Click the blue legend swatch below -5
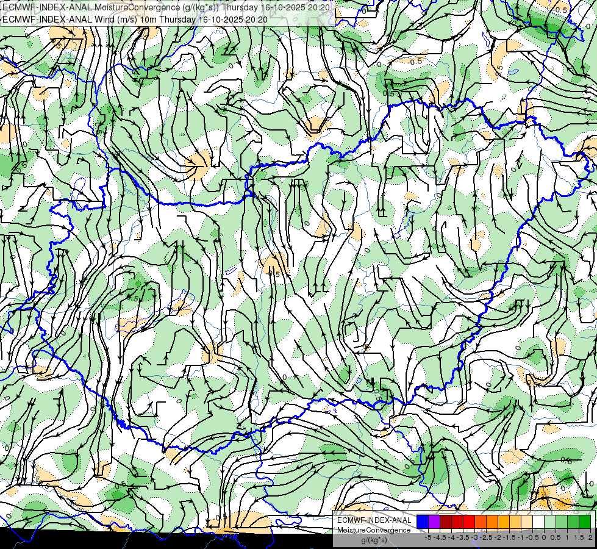Image resolution: width=597 pixels, height=549 pixels. pyautogui.click(x=423, y=522)
